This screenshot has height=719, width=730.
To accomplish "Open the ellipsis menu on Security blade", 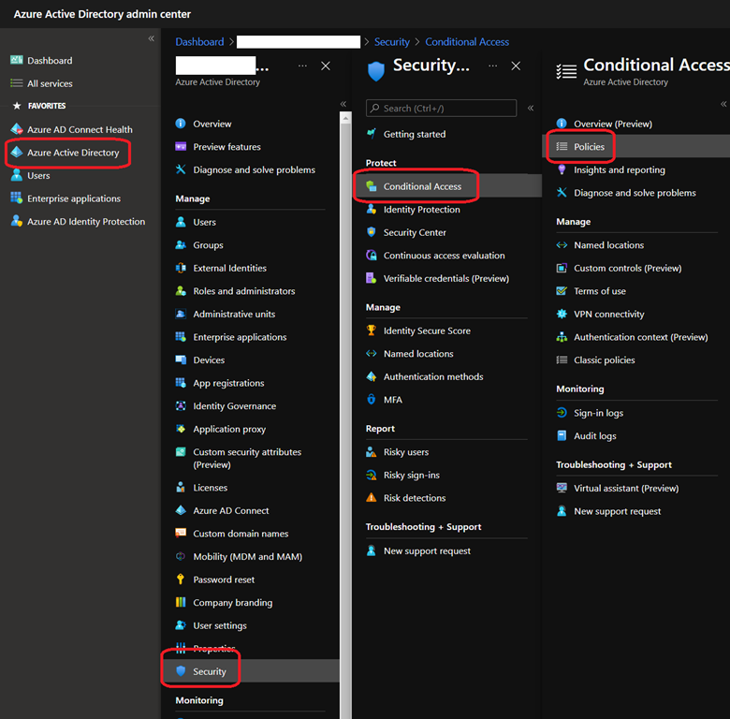I will tap(491, 66).
